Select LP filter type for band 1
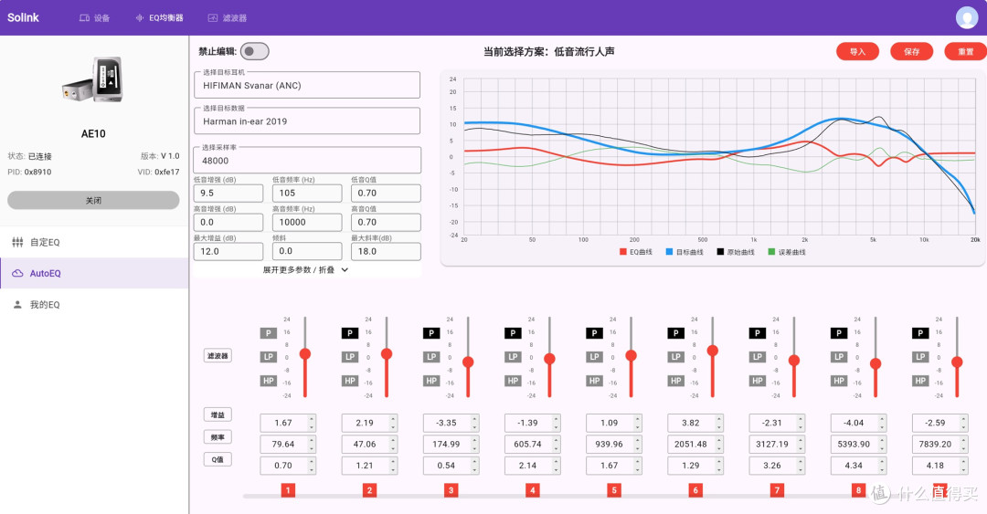Image resolution: width=987 pixels, height=514 pixels. tap(268, 357)
